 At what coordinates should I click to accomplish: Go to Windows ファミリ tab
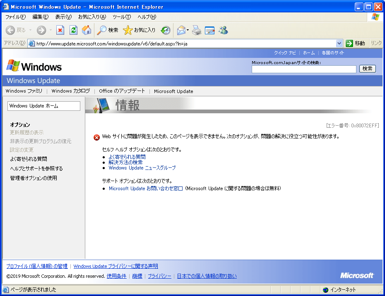[x=24, y=91]
